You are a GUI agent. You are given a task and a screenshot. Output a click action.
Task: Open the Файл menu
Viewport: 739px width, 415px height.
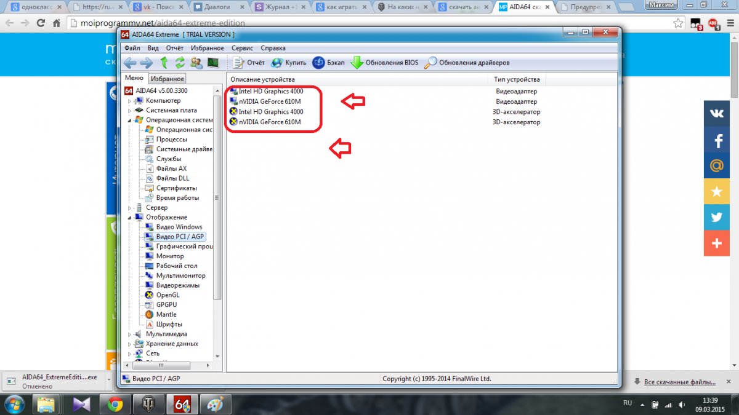132,48
